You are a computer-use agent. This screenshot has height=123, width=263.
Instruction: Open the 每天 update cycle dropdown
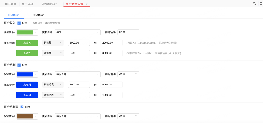pyautogui.click(x=78, y=32)
